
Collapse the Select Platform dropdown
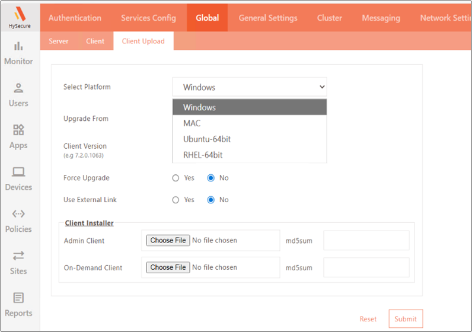[249, 87]
